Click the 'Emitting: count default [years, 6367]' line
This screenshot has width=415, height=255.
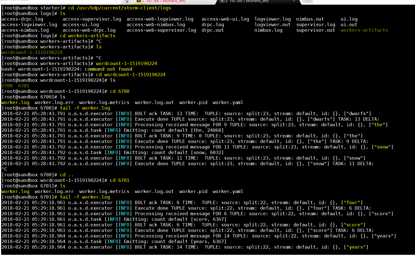pyautogui.click(x=114, y=242)
